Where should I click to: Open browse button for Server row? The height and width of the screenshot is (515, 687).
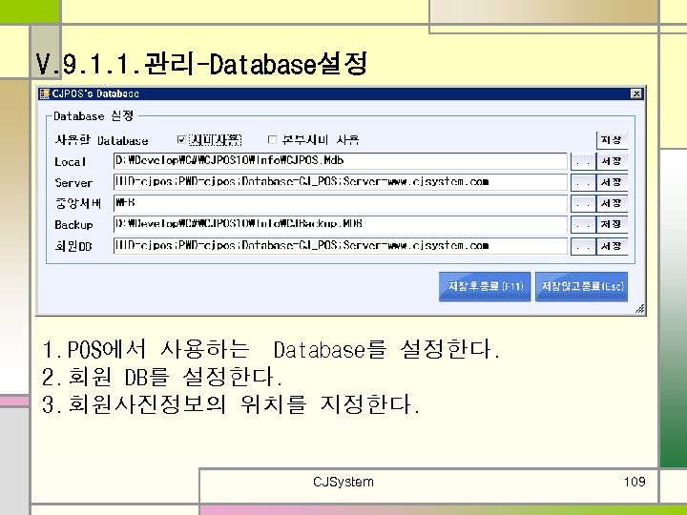(583, 182)
